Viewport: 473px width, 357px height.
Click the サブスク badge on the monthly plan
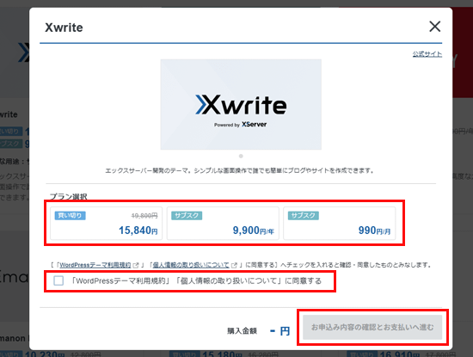[x=304, y=215]
